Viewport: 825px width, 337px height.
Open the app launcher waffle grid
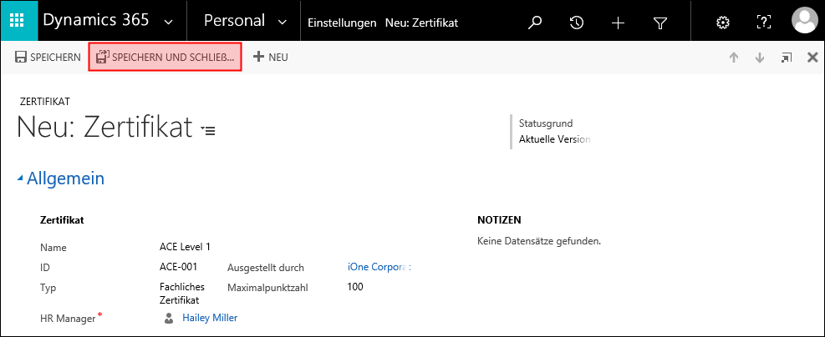(18, 22)
